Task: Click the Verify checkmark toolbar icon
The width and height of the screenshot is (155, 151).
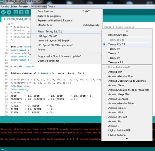Action: (3, 12)
